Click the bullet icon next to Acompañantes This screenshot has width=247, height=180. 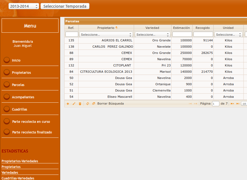point(7,97)
